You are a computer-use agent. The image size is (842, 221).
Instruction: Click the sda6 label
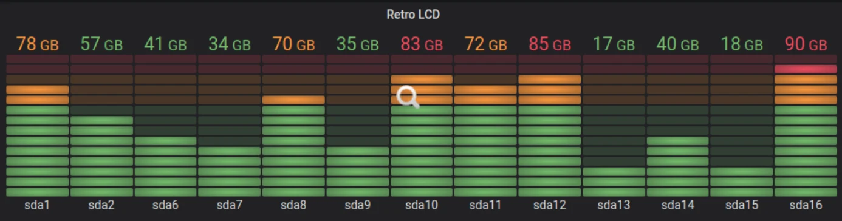tap(165, 206)
